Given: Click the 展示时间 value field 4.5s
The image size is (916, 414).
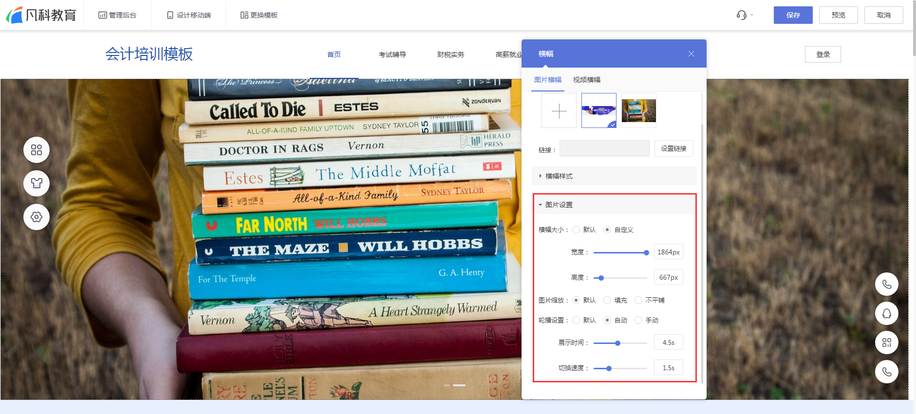Looking at the screenshot, I should [x=668, y=342].
